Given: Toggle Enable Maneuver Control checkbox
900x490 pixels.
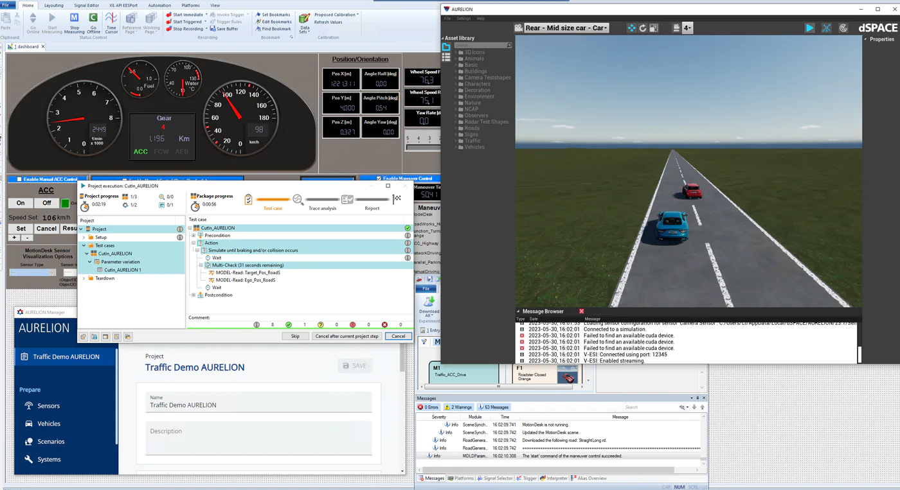Looking at the screenshot, I should [380, 179].
